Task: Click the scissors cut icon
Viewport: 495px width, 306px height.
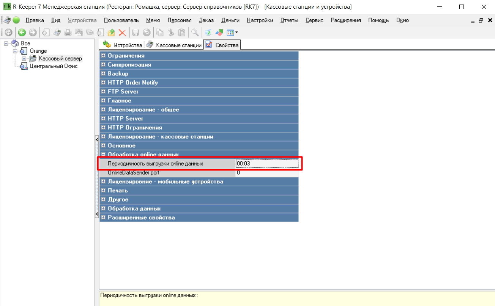Action: pyautogui.click(x=171, y=33)
